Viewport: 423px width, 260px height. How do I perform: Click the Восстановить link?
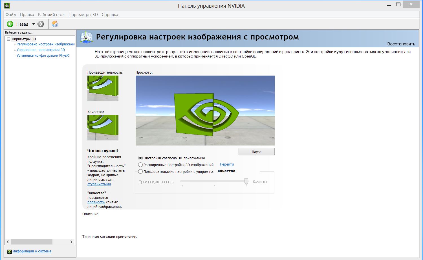(x=401, y=44)
